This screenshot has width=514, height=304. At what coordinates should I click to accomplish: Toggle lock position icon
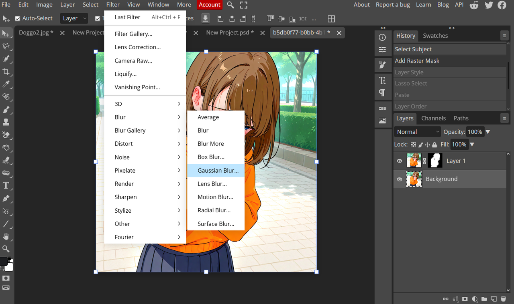pyautogui.click(x=428, y=145)
